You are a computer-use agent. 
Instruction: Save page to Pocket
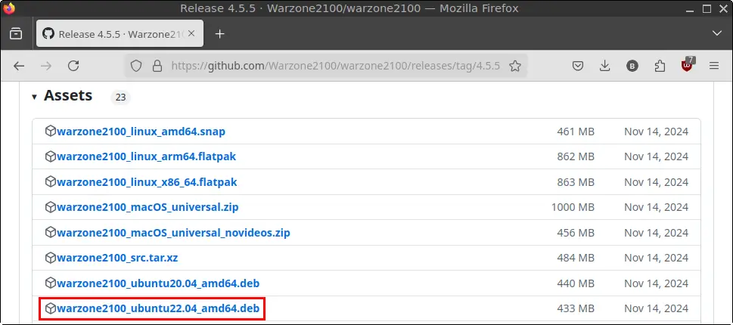[578, 66]
